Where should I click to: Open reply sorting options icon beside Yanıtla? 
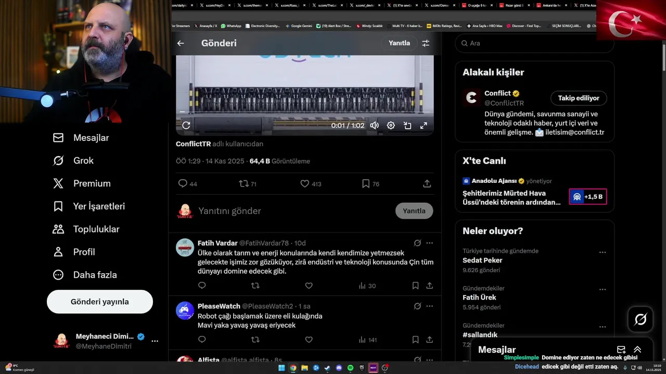point(426,43)
